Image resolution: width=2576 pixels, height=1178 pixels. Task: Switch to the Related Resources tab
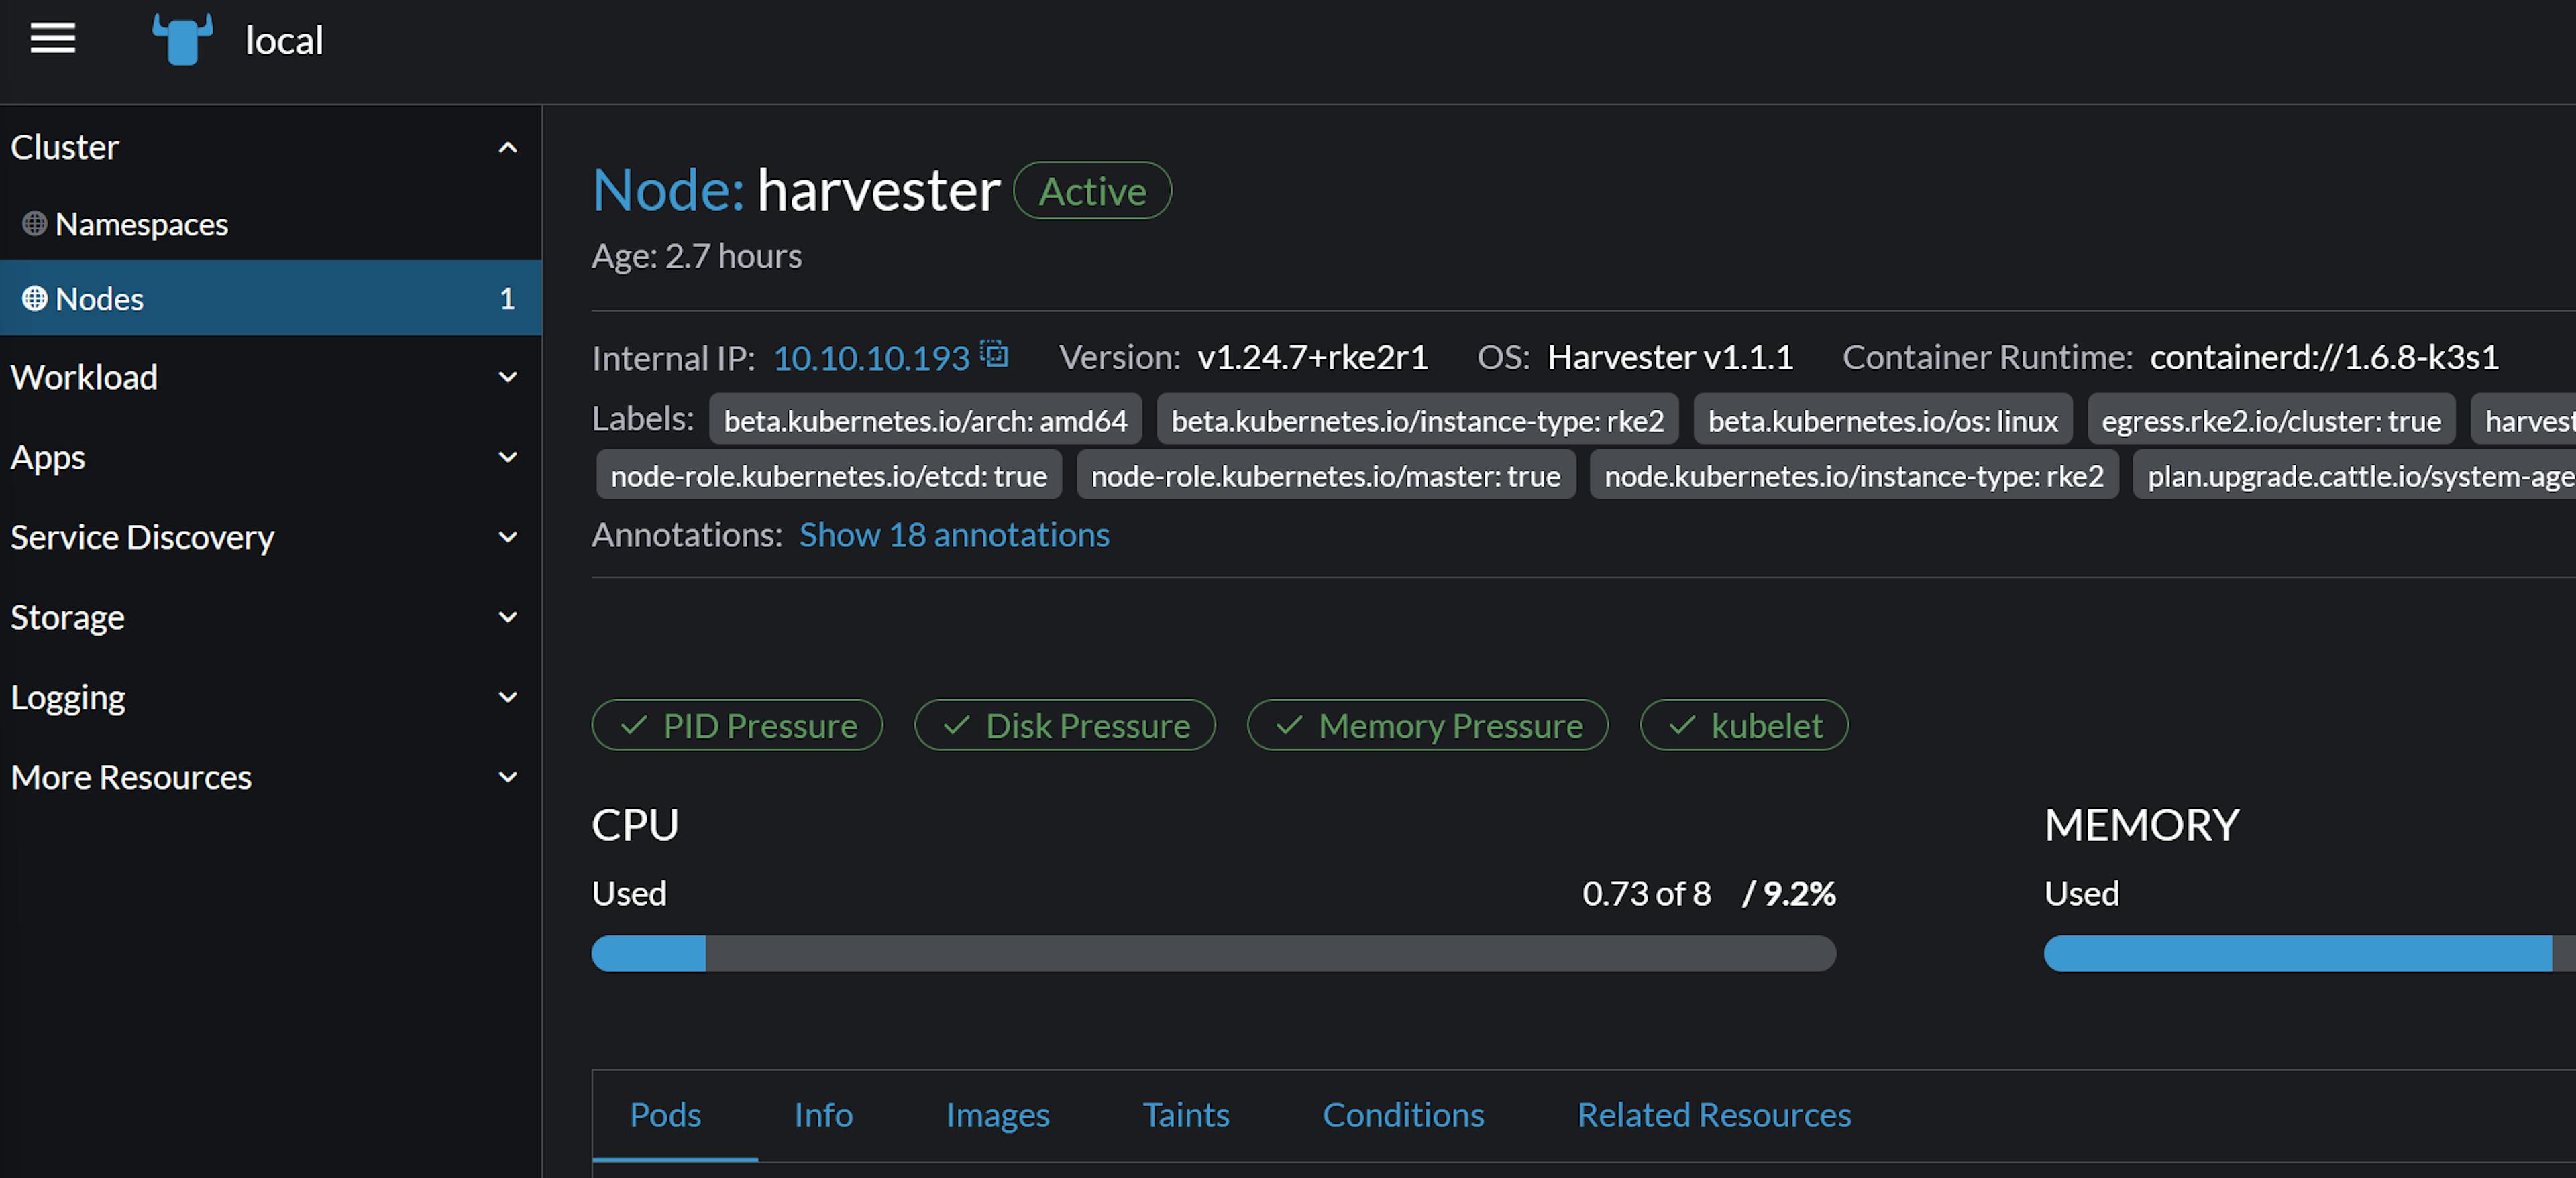coord(1714,1115)
